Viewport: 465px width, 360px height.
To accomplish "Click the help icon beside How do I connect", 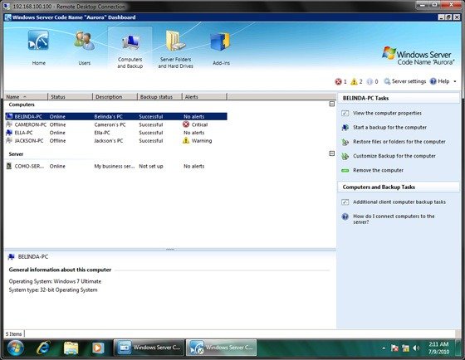I will pos(345,216).
